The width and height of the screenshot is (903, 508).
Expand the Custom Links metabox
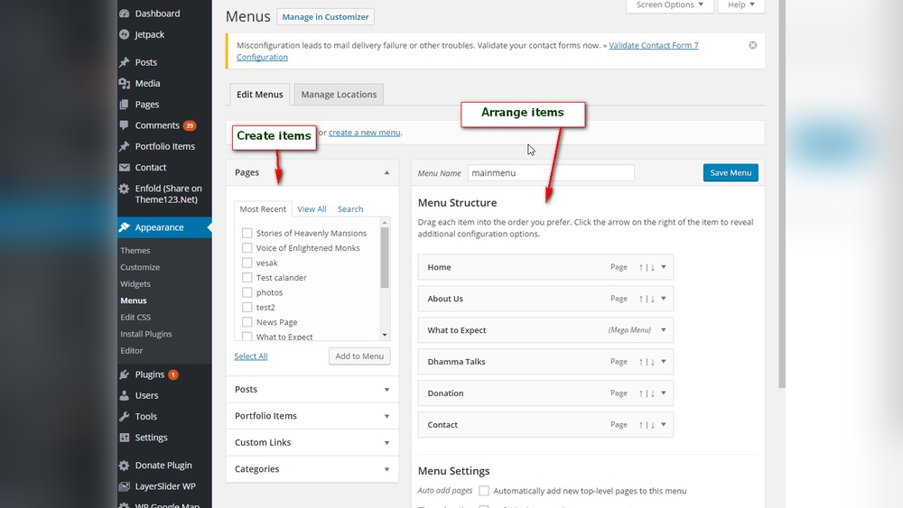386,442
